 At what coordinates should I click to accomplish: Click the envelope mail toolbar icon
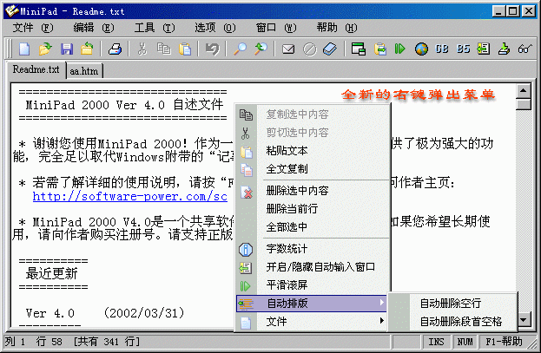tap(288, 49)
